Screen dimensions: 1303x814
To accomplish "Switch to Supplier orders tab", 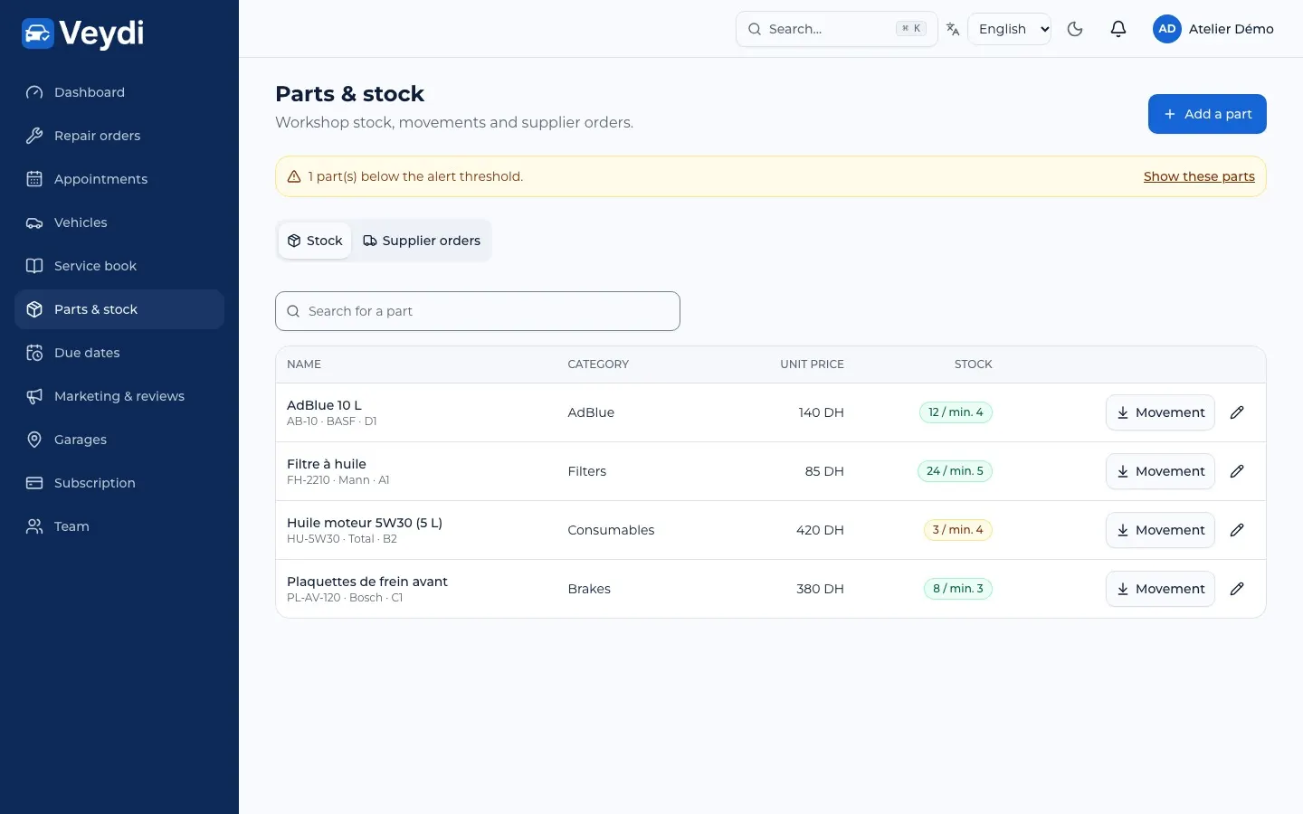I will point(422,241).
